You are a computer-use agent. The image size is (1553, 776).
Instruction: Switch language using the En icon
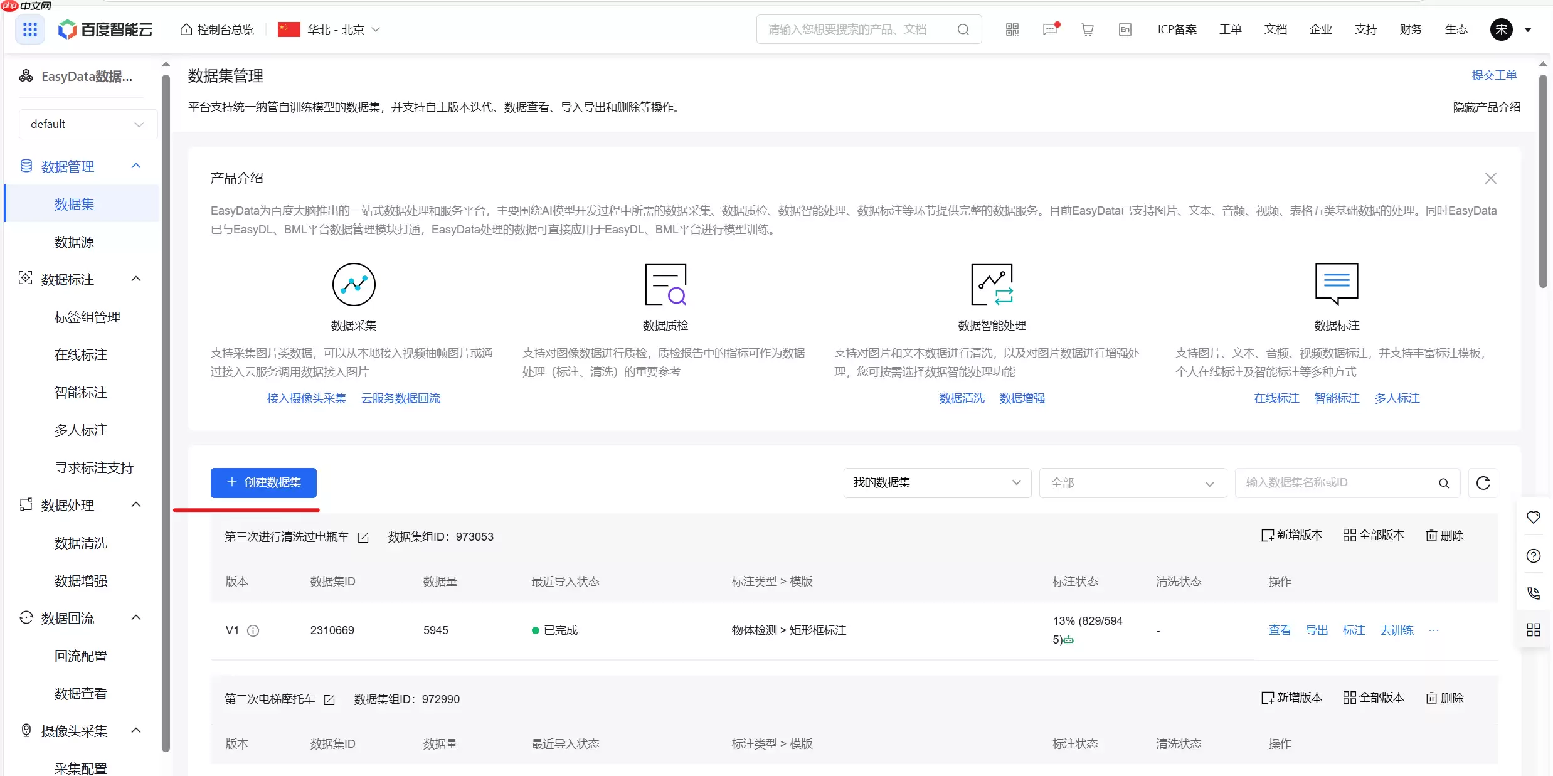coord(1124,29)
